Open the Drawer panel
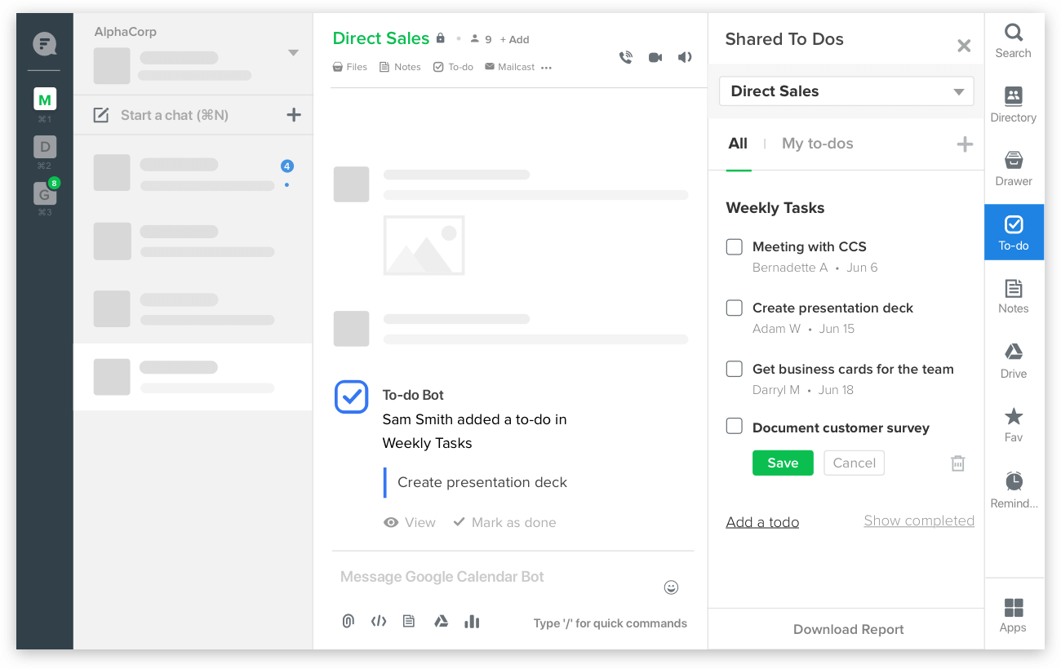Viewport: 1061px width, 669px height. [x=1013, y=169]
